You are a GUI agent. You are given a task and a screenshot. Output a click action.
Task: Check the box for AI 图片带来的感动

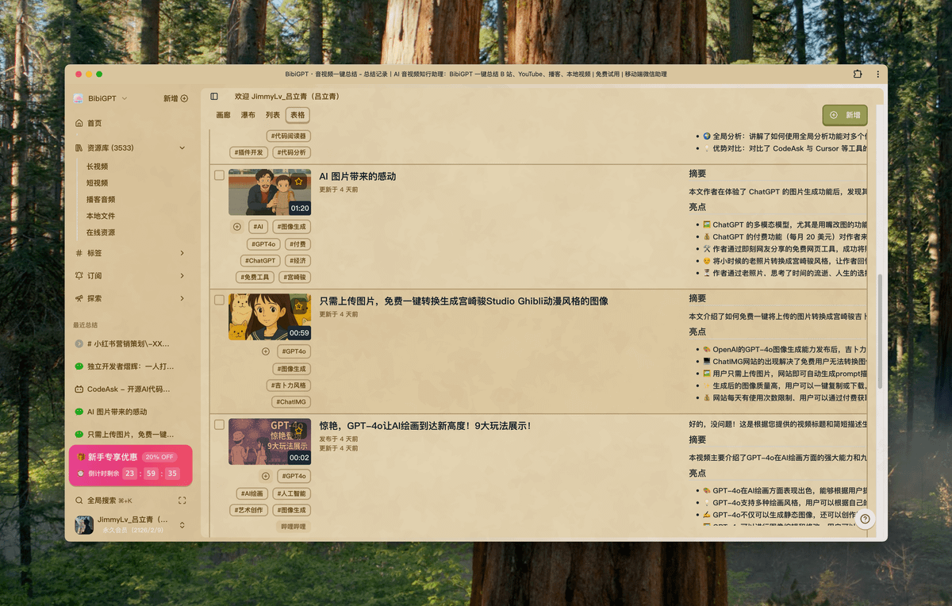click(220, 175)
